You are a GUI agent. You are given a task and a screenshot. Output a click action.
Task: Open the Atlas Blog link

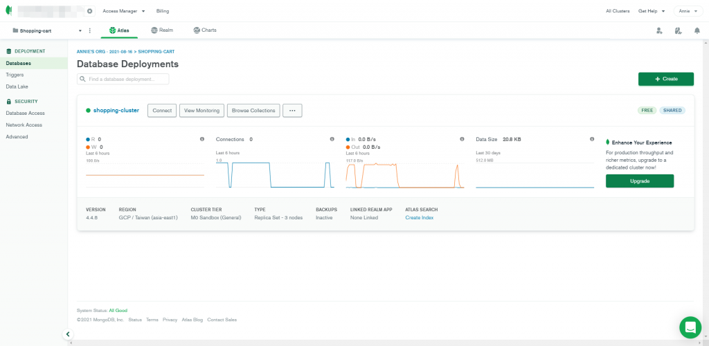coord(192,320)
